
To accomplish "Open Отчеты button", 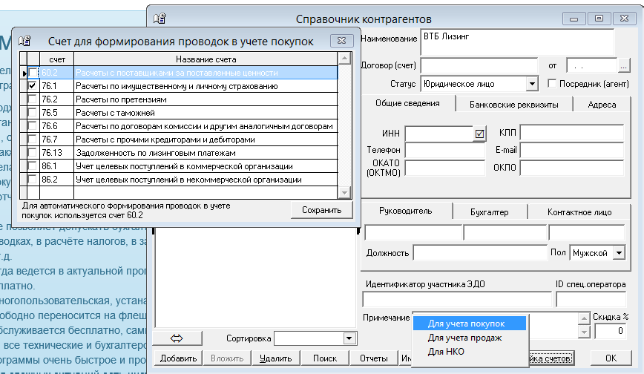I will click(373, 358).
